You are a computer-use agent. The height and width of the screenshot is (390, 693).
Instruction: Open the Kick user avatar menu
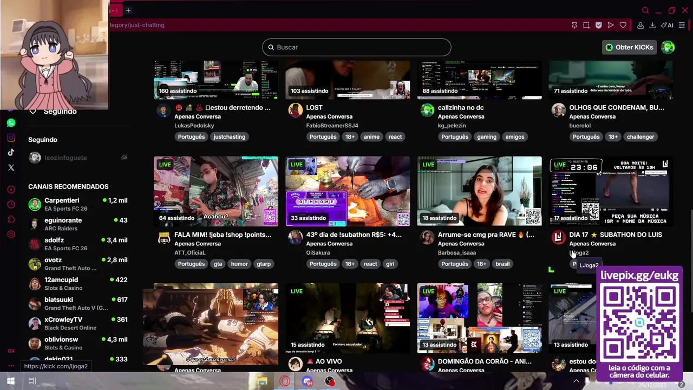click(668, 47)
